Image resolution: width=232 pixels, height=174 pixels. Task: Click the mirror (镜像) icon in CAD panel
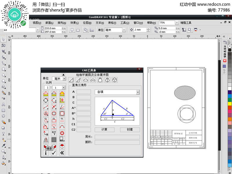[46, 140]
